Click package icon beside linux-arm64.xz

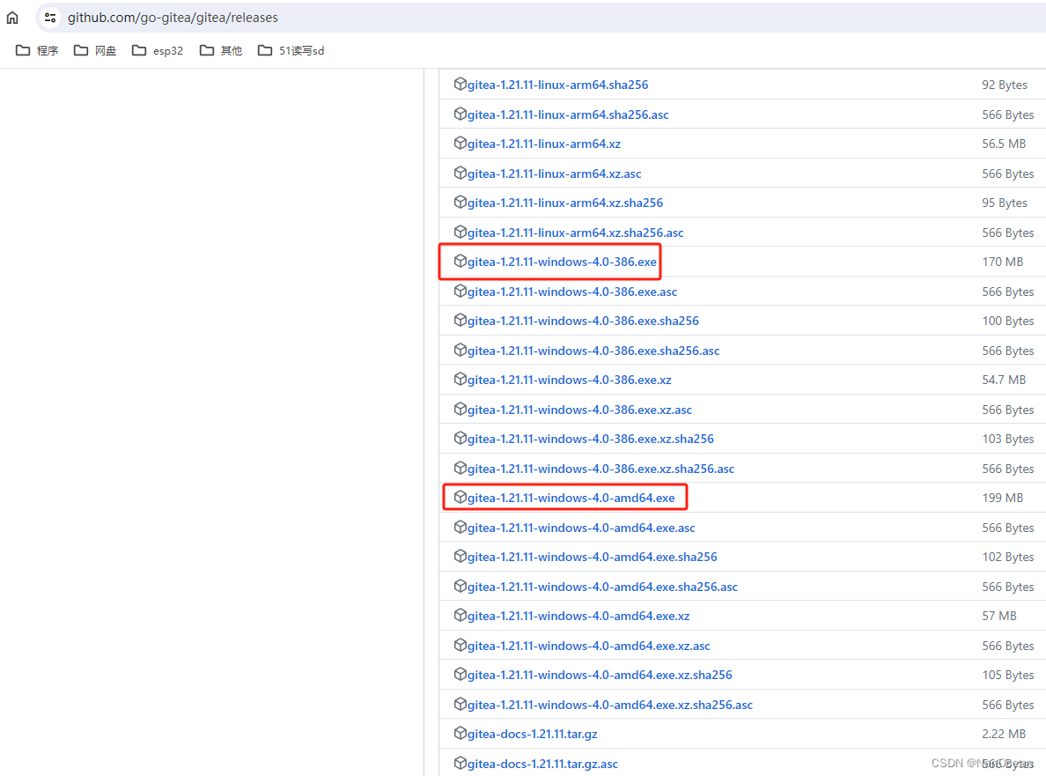[460, 144]
